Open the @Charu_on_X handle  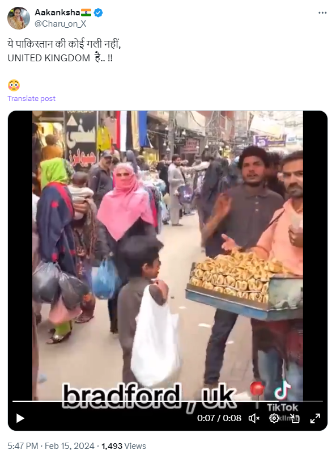point(61,24)
